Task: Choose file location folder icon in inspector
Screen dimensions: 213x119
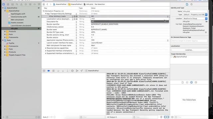Action: point(206,21)
